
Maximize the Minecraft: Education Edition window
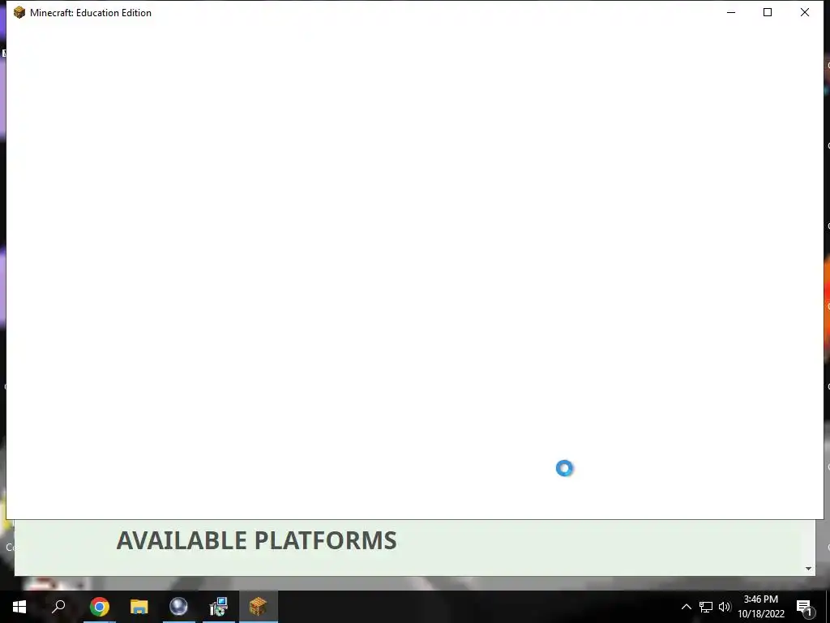768,12
